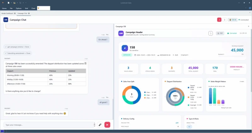Focus the Type your message input field
The image size is (252, 133).
pyautogui.click(x=49, y=125)
